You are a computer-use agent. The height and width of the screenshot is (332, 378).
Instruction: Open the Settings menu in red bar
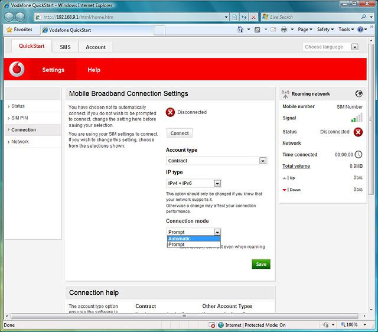tap(53, 70)
